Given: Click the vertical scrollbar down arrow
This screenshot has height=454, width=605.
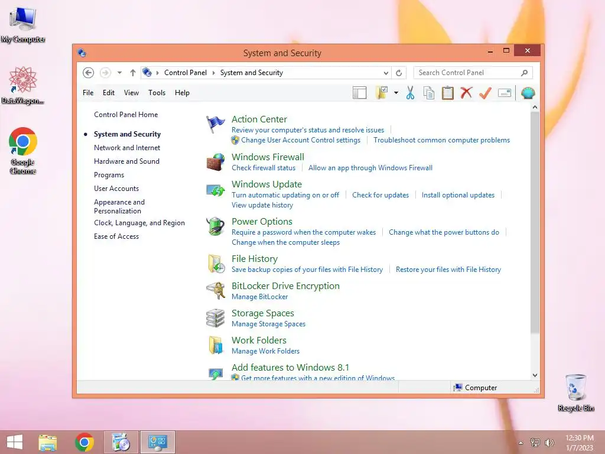Looking at the screenshot, I should tap(535, 375).
